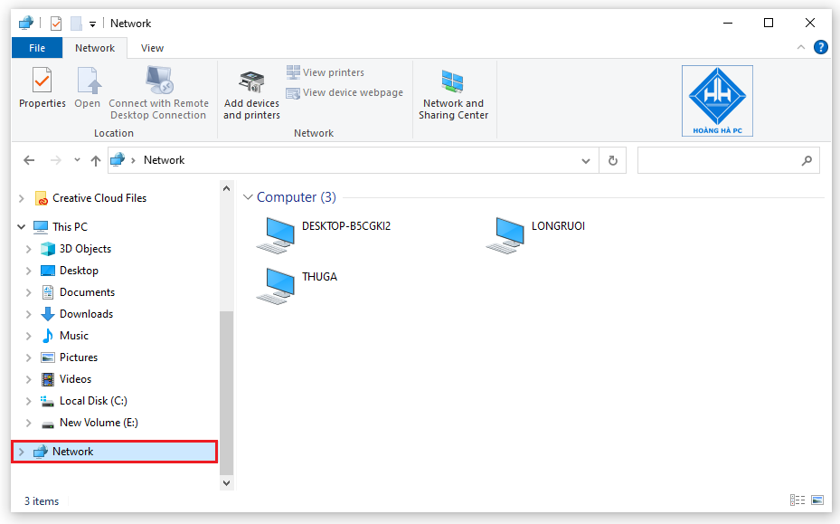Viewport: 840px width, 524px height.
Task: Click the navigation pane scrollbar thumb
Action: 227,393
